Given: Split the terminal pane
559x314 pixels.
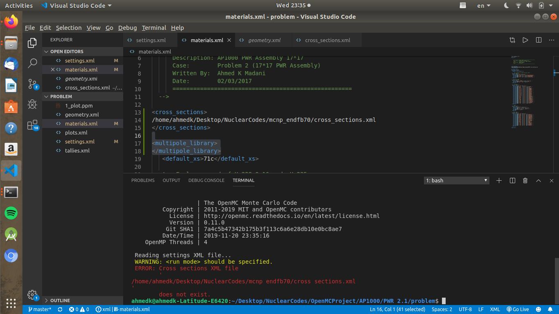Looking at the screenshot, I should pos(512,180).
